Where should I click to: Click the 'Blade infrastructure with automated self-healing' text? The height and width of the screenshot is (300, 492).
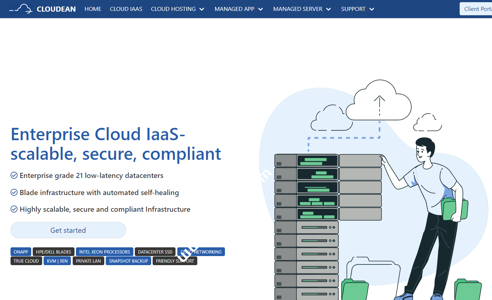[x=99, y=192]
